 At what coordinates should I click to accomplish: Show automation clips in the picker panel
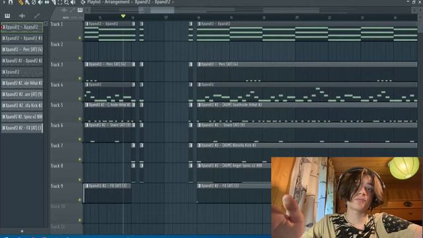point(37,16)
